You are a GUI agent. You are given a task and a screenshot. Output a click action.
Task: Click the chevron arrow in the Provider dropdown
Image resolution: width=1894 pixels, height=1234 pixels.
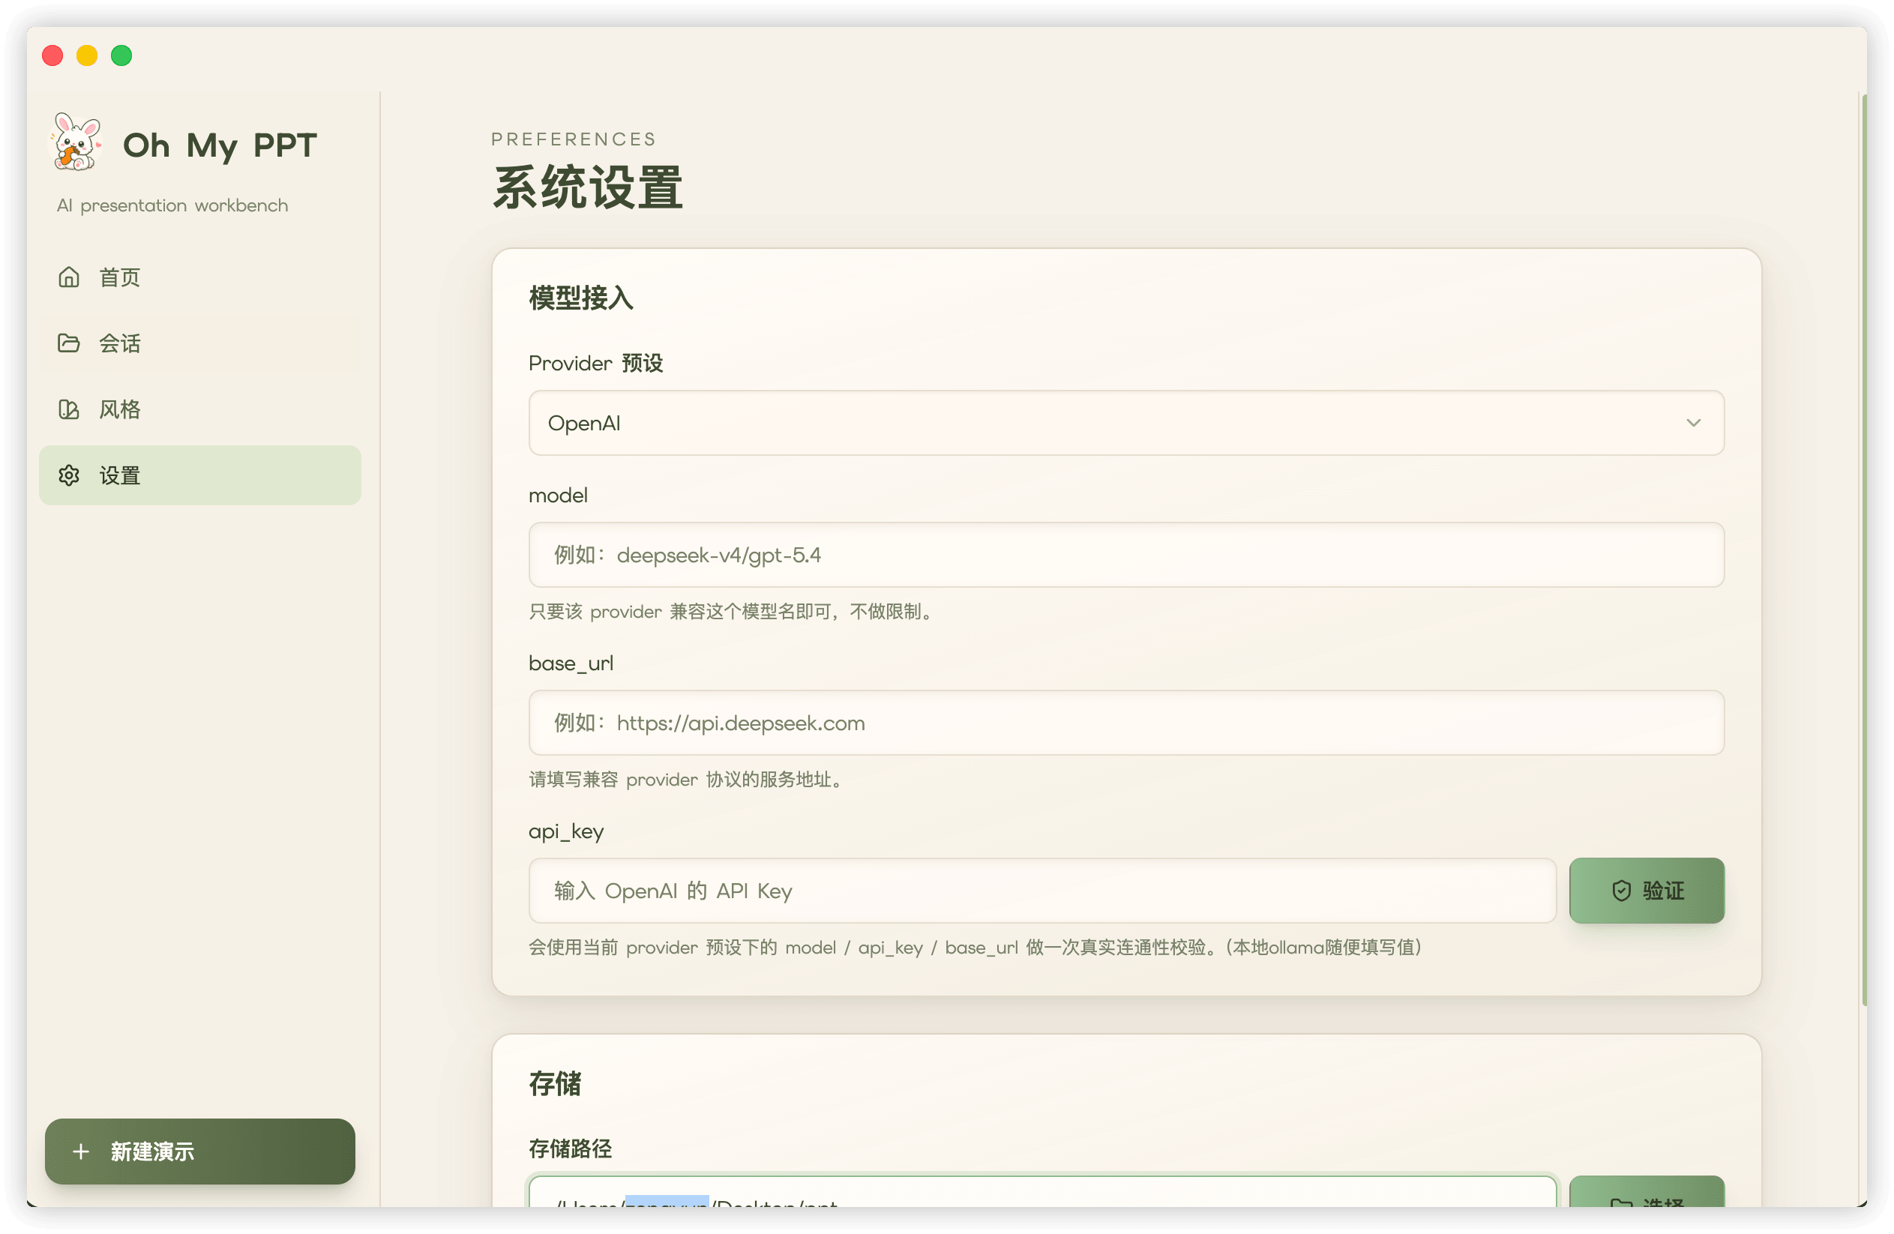pyautogui.click(x=1694, y=424)
